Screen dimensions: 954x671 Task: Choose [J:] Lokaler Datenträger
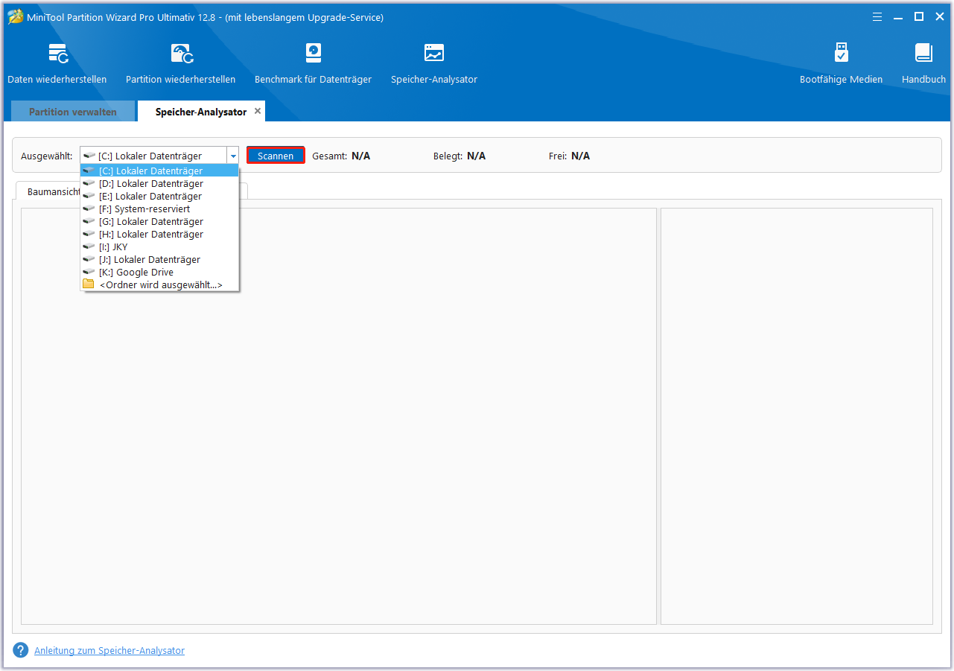click(159, 259)
